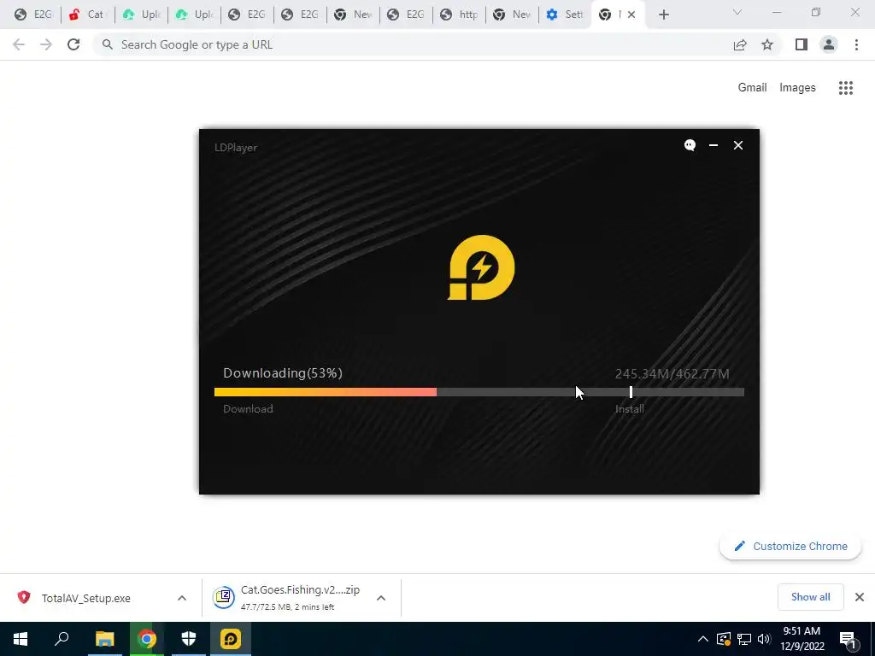Viewport: 875px width, 656px height.
Task: Focus the Search Google or type a URL box
Action: tap(413, 44)
